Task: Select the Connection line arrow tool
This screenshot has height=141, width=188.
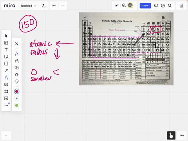Action: [x=6, y=70]
